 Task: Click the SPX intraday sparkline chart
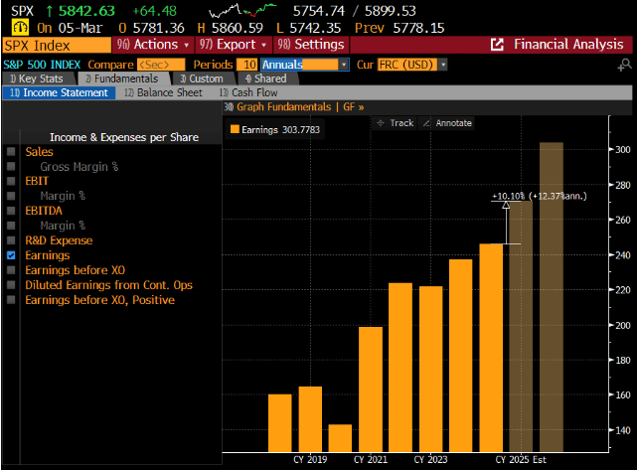point(242,10)
